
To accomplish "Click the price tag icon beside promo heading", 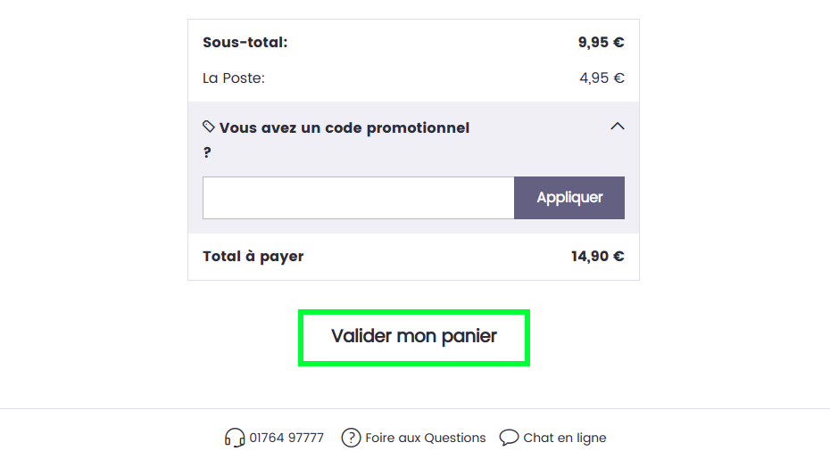I will (209, 127).
